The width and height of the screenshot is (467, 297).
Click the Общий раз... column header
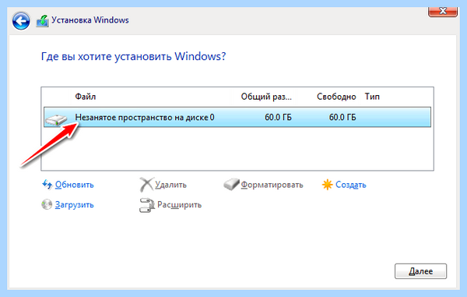tap(266, 97)
